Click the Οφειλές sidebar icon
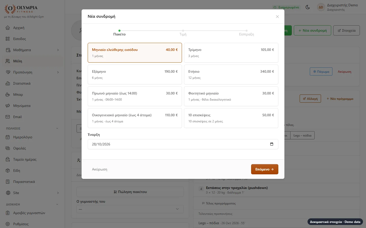The height and width of the screenshot is (228, 366). click(8, 148)
